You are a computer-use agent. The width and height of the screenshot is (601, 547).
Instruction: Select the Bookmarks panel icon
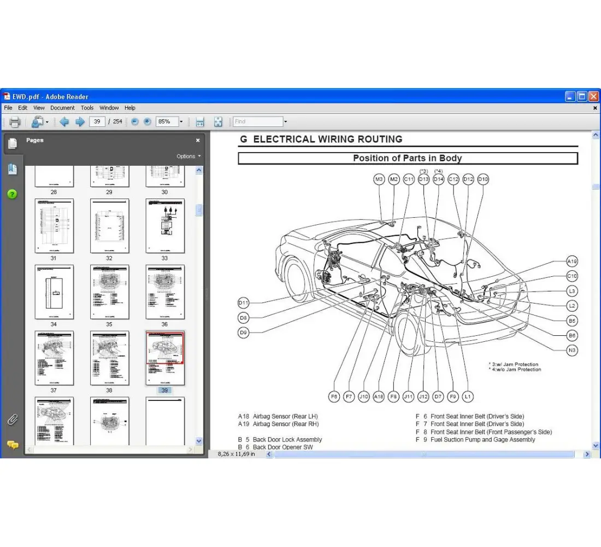(12, 169)
